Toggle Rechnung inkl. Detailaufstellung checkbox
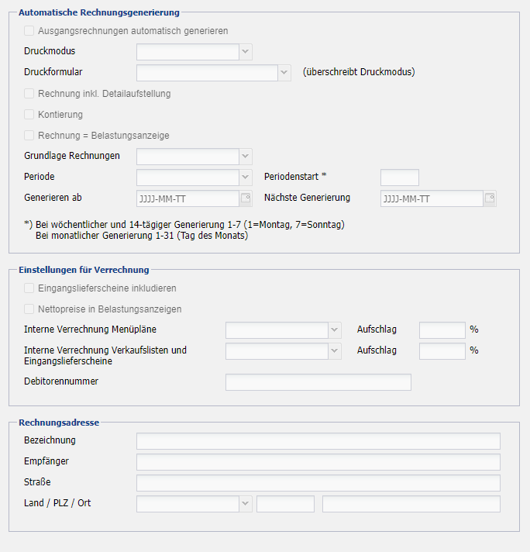The image size is (530, 552). [29, 94]
